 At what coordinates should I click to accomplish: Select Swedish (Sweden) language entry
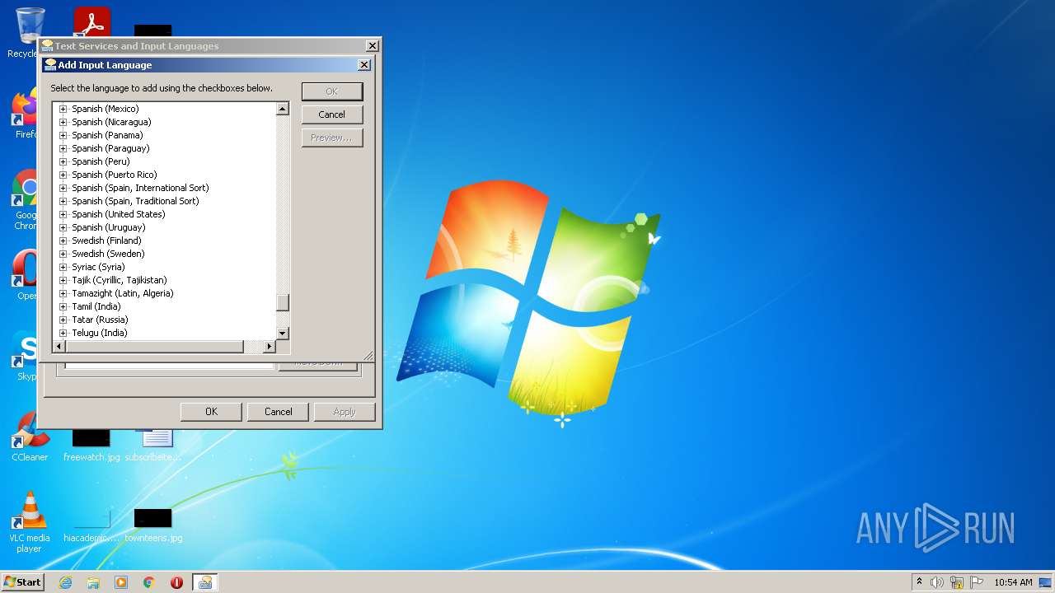coord(108,254)
